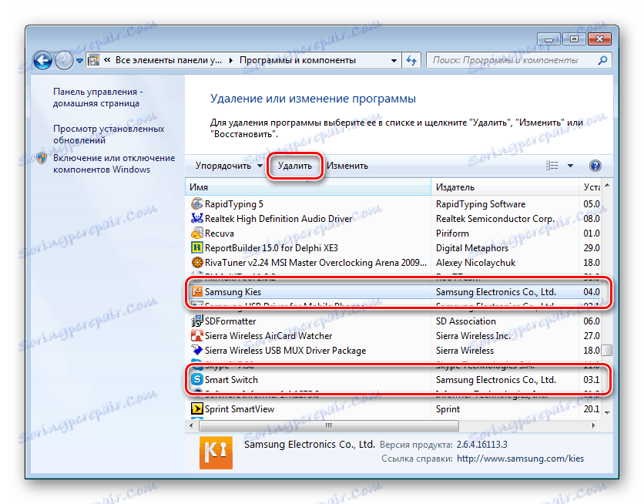Select the 'Recuva' entry name
This screenshot has width=644, height=504.
pyautogui.click(x=220, y=234)
